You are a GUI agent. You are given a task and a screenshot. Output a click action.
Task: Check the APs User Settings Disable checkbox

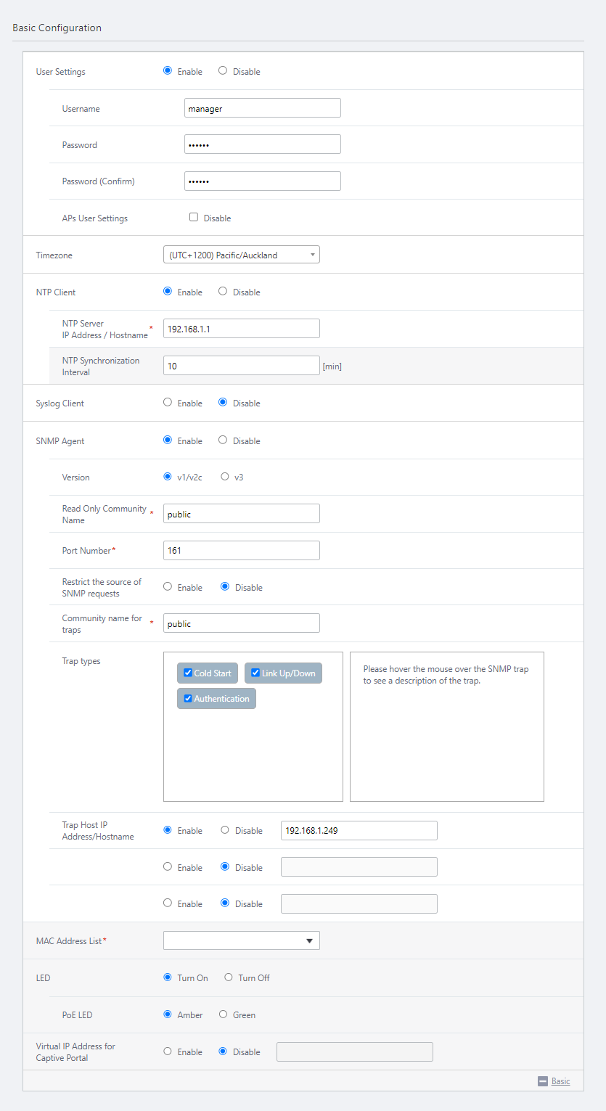coord(194,217)
